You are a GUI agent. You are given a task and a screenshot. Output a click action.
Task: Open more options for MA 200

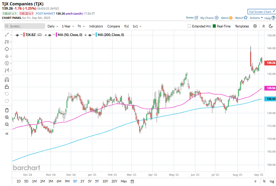point(94,34)
